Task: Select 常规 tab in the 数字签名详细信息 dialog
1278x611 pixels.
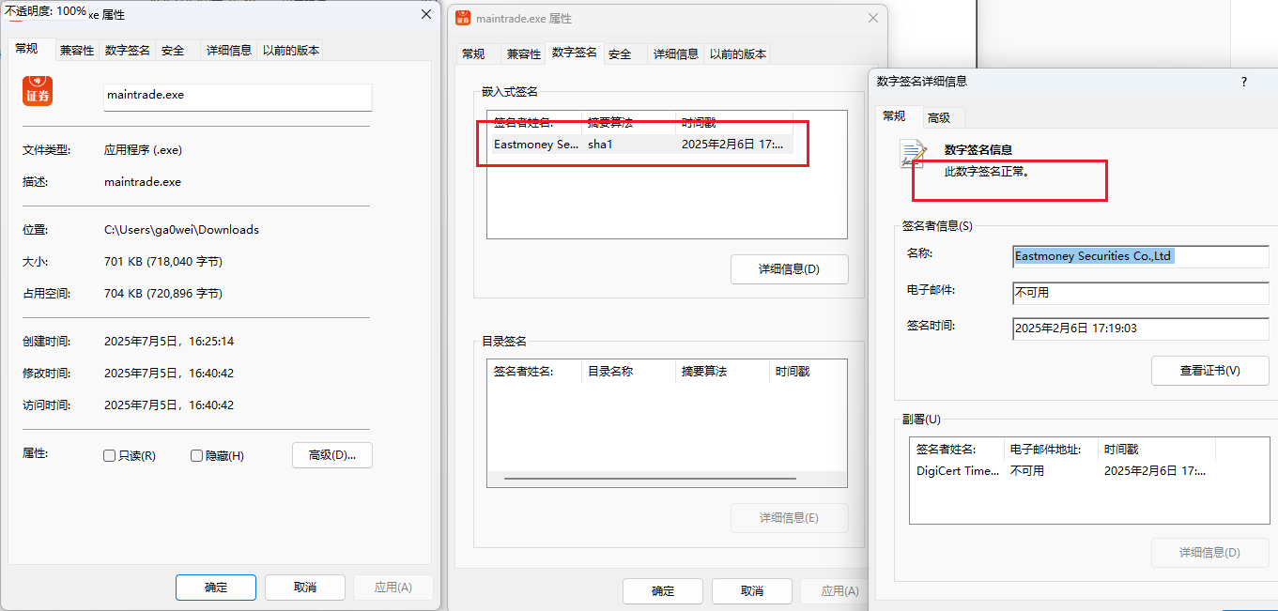Action: (894, 116)
